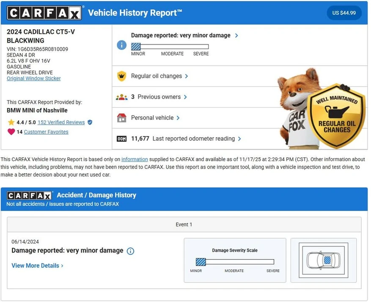This screenshot has height=305, width=371.
Task: Click the BMW MINI of Nashville dealer name
Action: point(37,111)
